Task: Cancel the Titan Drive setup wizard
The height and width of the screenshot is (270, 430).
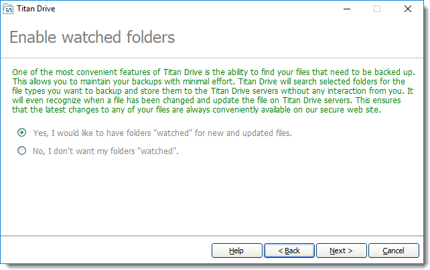Action: coord(394,251)
